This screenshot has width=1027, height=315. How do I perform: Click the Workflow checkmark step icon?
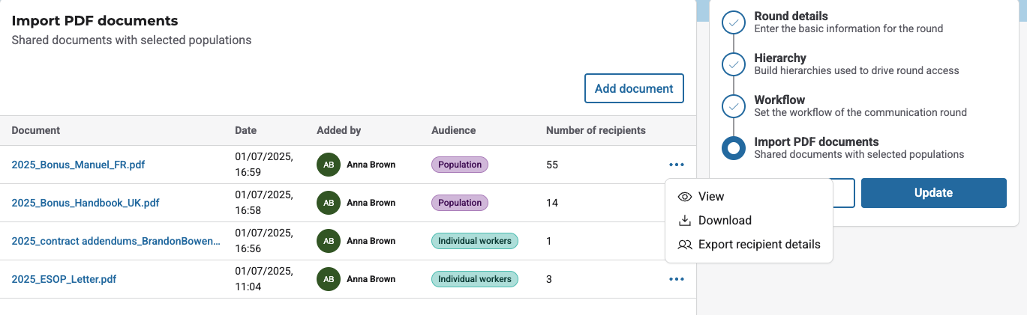pos(733,106)
